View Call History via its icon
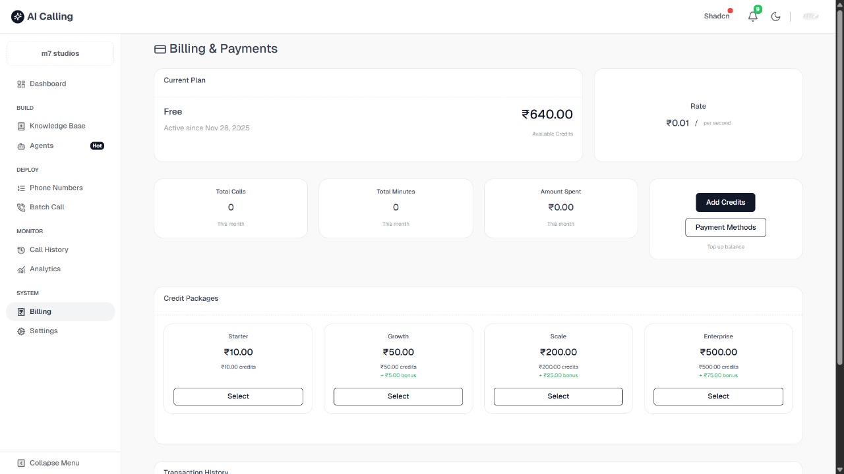844x474 pixels. (x=20, y=250)
